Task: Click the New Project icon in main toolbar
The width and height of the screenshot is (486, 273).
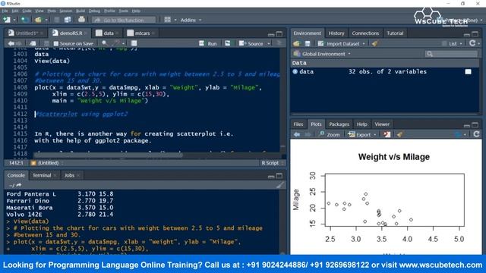Action: click(25, 20)
